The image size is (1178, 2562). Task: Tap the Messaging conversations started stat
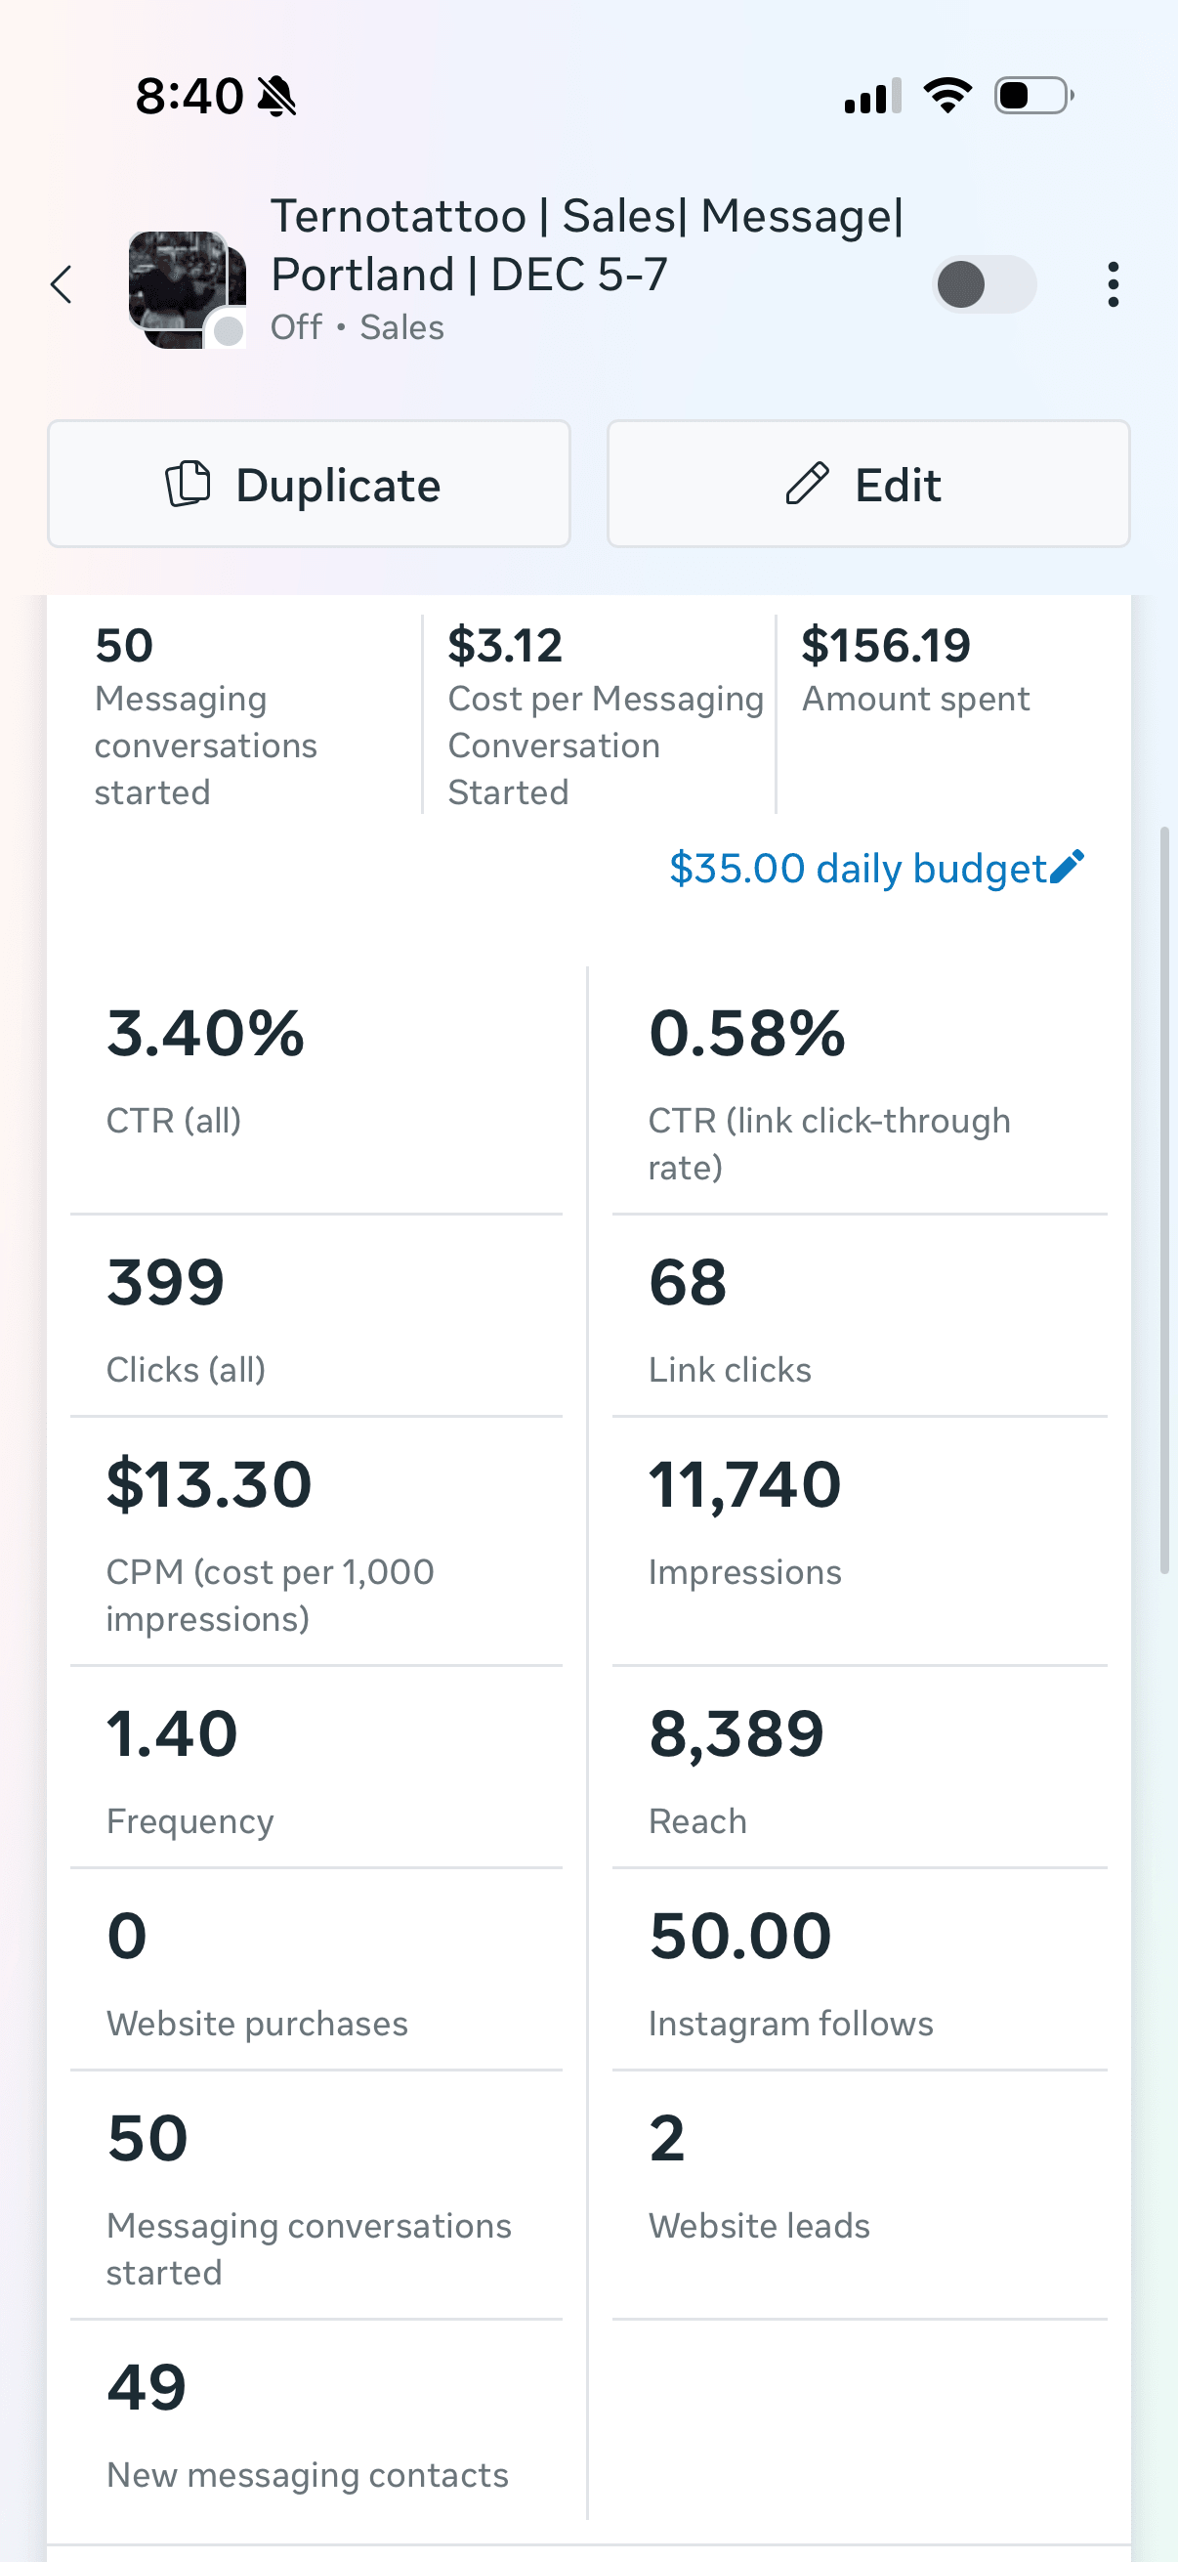[206, 716]
